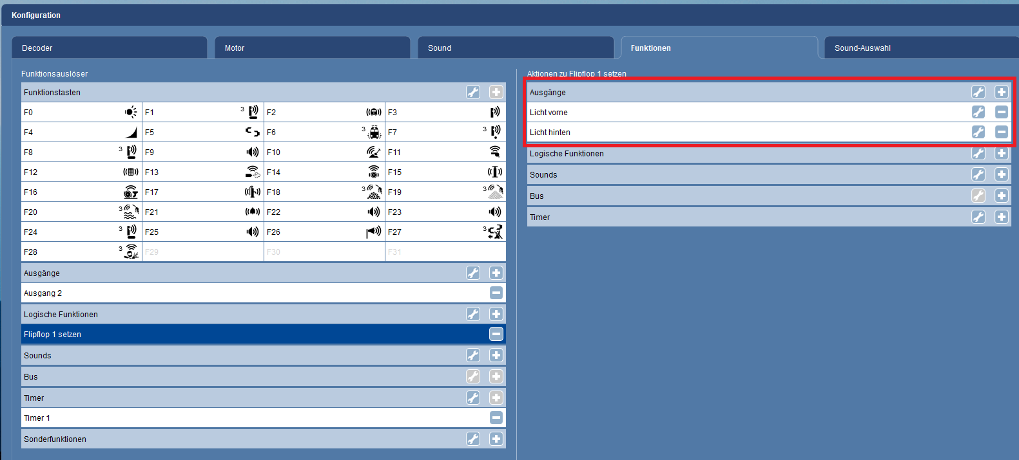Image resolution: width=1019 pixels, height=460 pixels.
Task: Remove Ausgang 2 with its minus icon
Action: (x=496, y=293)
